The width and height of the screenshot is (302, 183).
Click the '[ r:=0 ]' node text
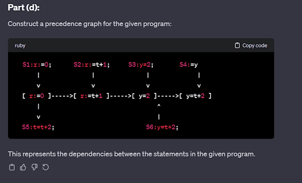(37, 96)
